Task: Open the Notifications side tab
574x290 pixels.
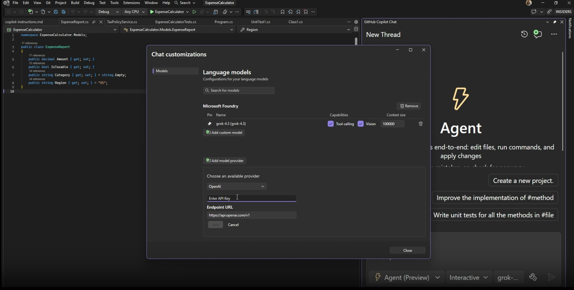Action: coord(570,28)
